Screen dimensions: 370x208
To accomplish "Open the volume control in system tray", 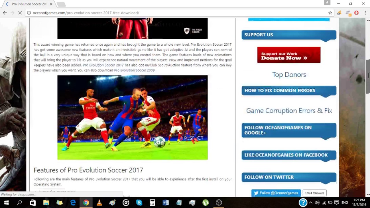I will 317,203.
